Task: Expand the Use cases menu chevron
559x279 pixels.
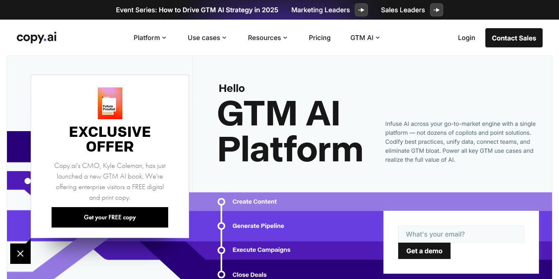Action: click(224, 38)
